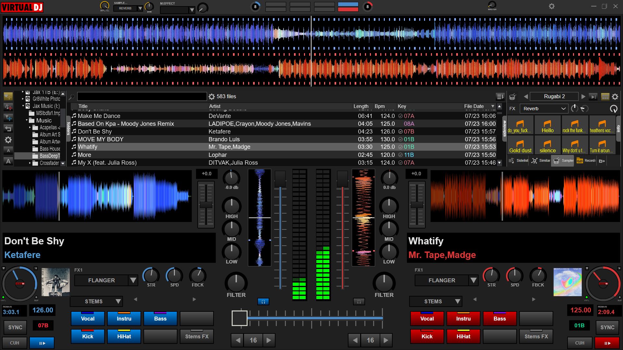
Task: Go to previous sampler bank arrow
Action: [x=526, y=97]
